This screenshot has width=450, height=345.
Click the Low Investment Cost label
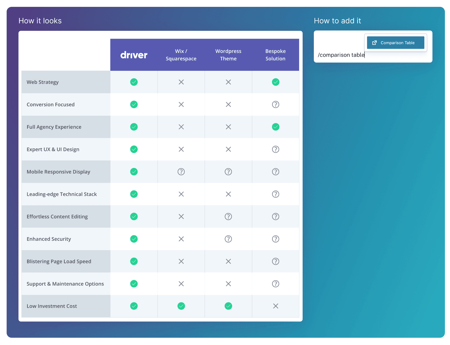(x=52, y=306)
